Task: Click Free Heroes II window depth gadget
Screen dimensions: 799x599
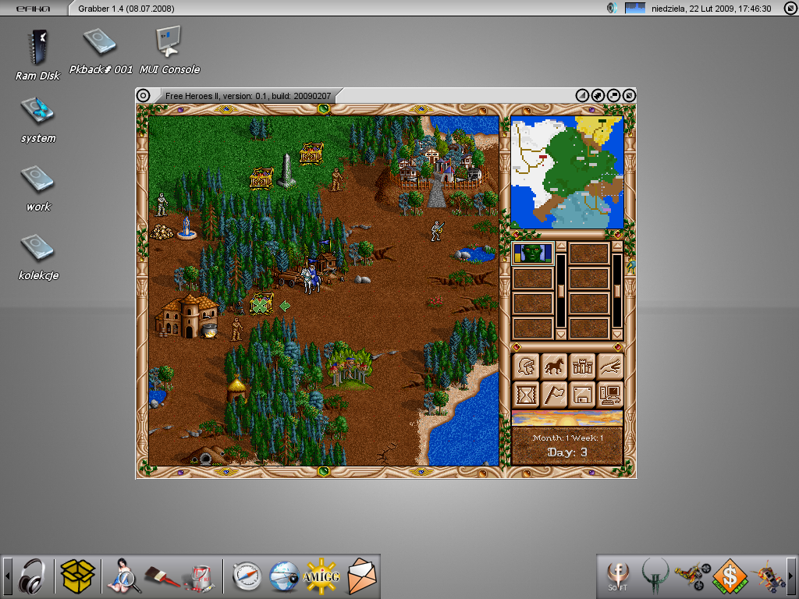Action: coord(630,95)
